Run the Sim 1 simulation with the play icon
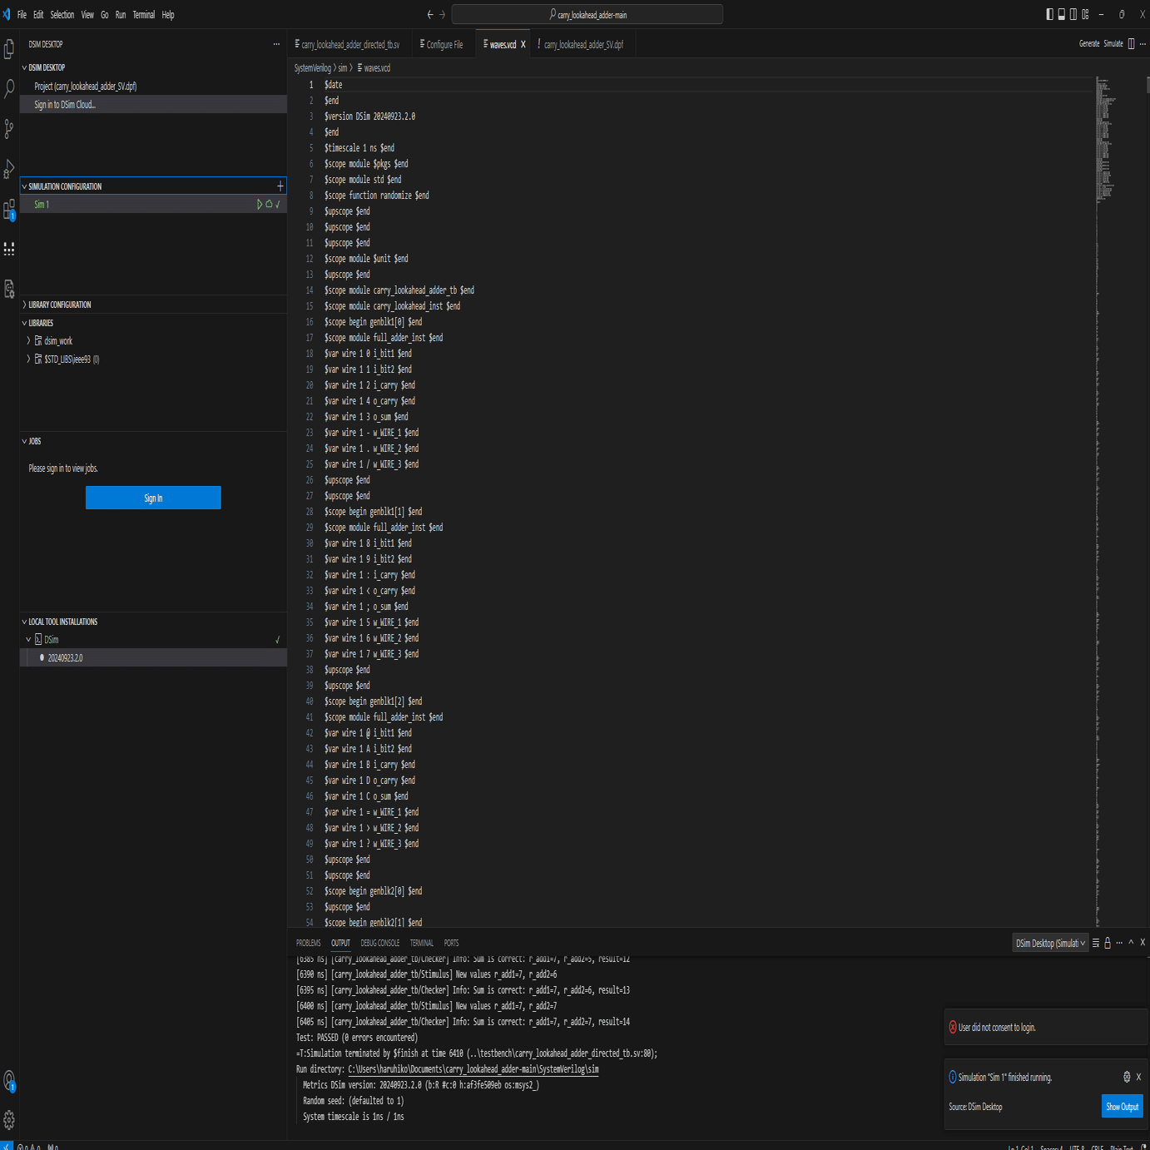This screenshot has width=1150, height=1150. click(260, 204)
